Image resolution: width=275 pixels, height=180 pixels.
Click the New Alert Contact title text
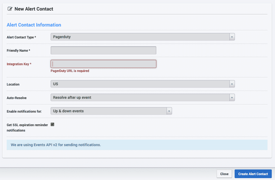coord(34,9)
